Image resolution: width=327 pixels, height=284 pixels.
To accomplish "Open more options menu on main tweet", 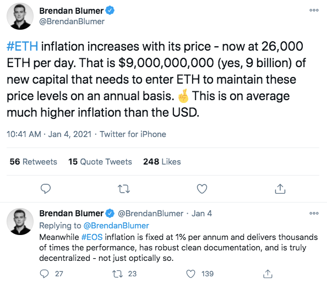I will tap(314, 10).
